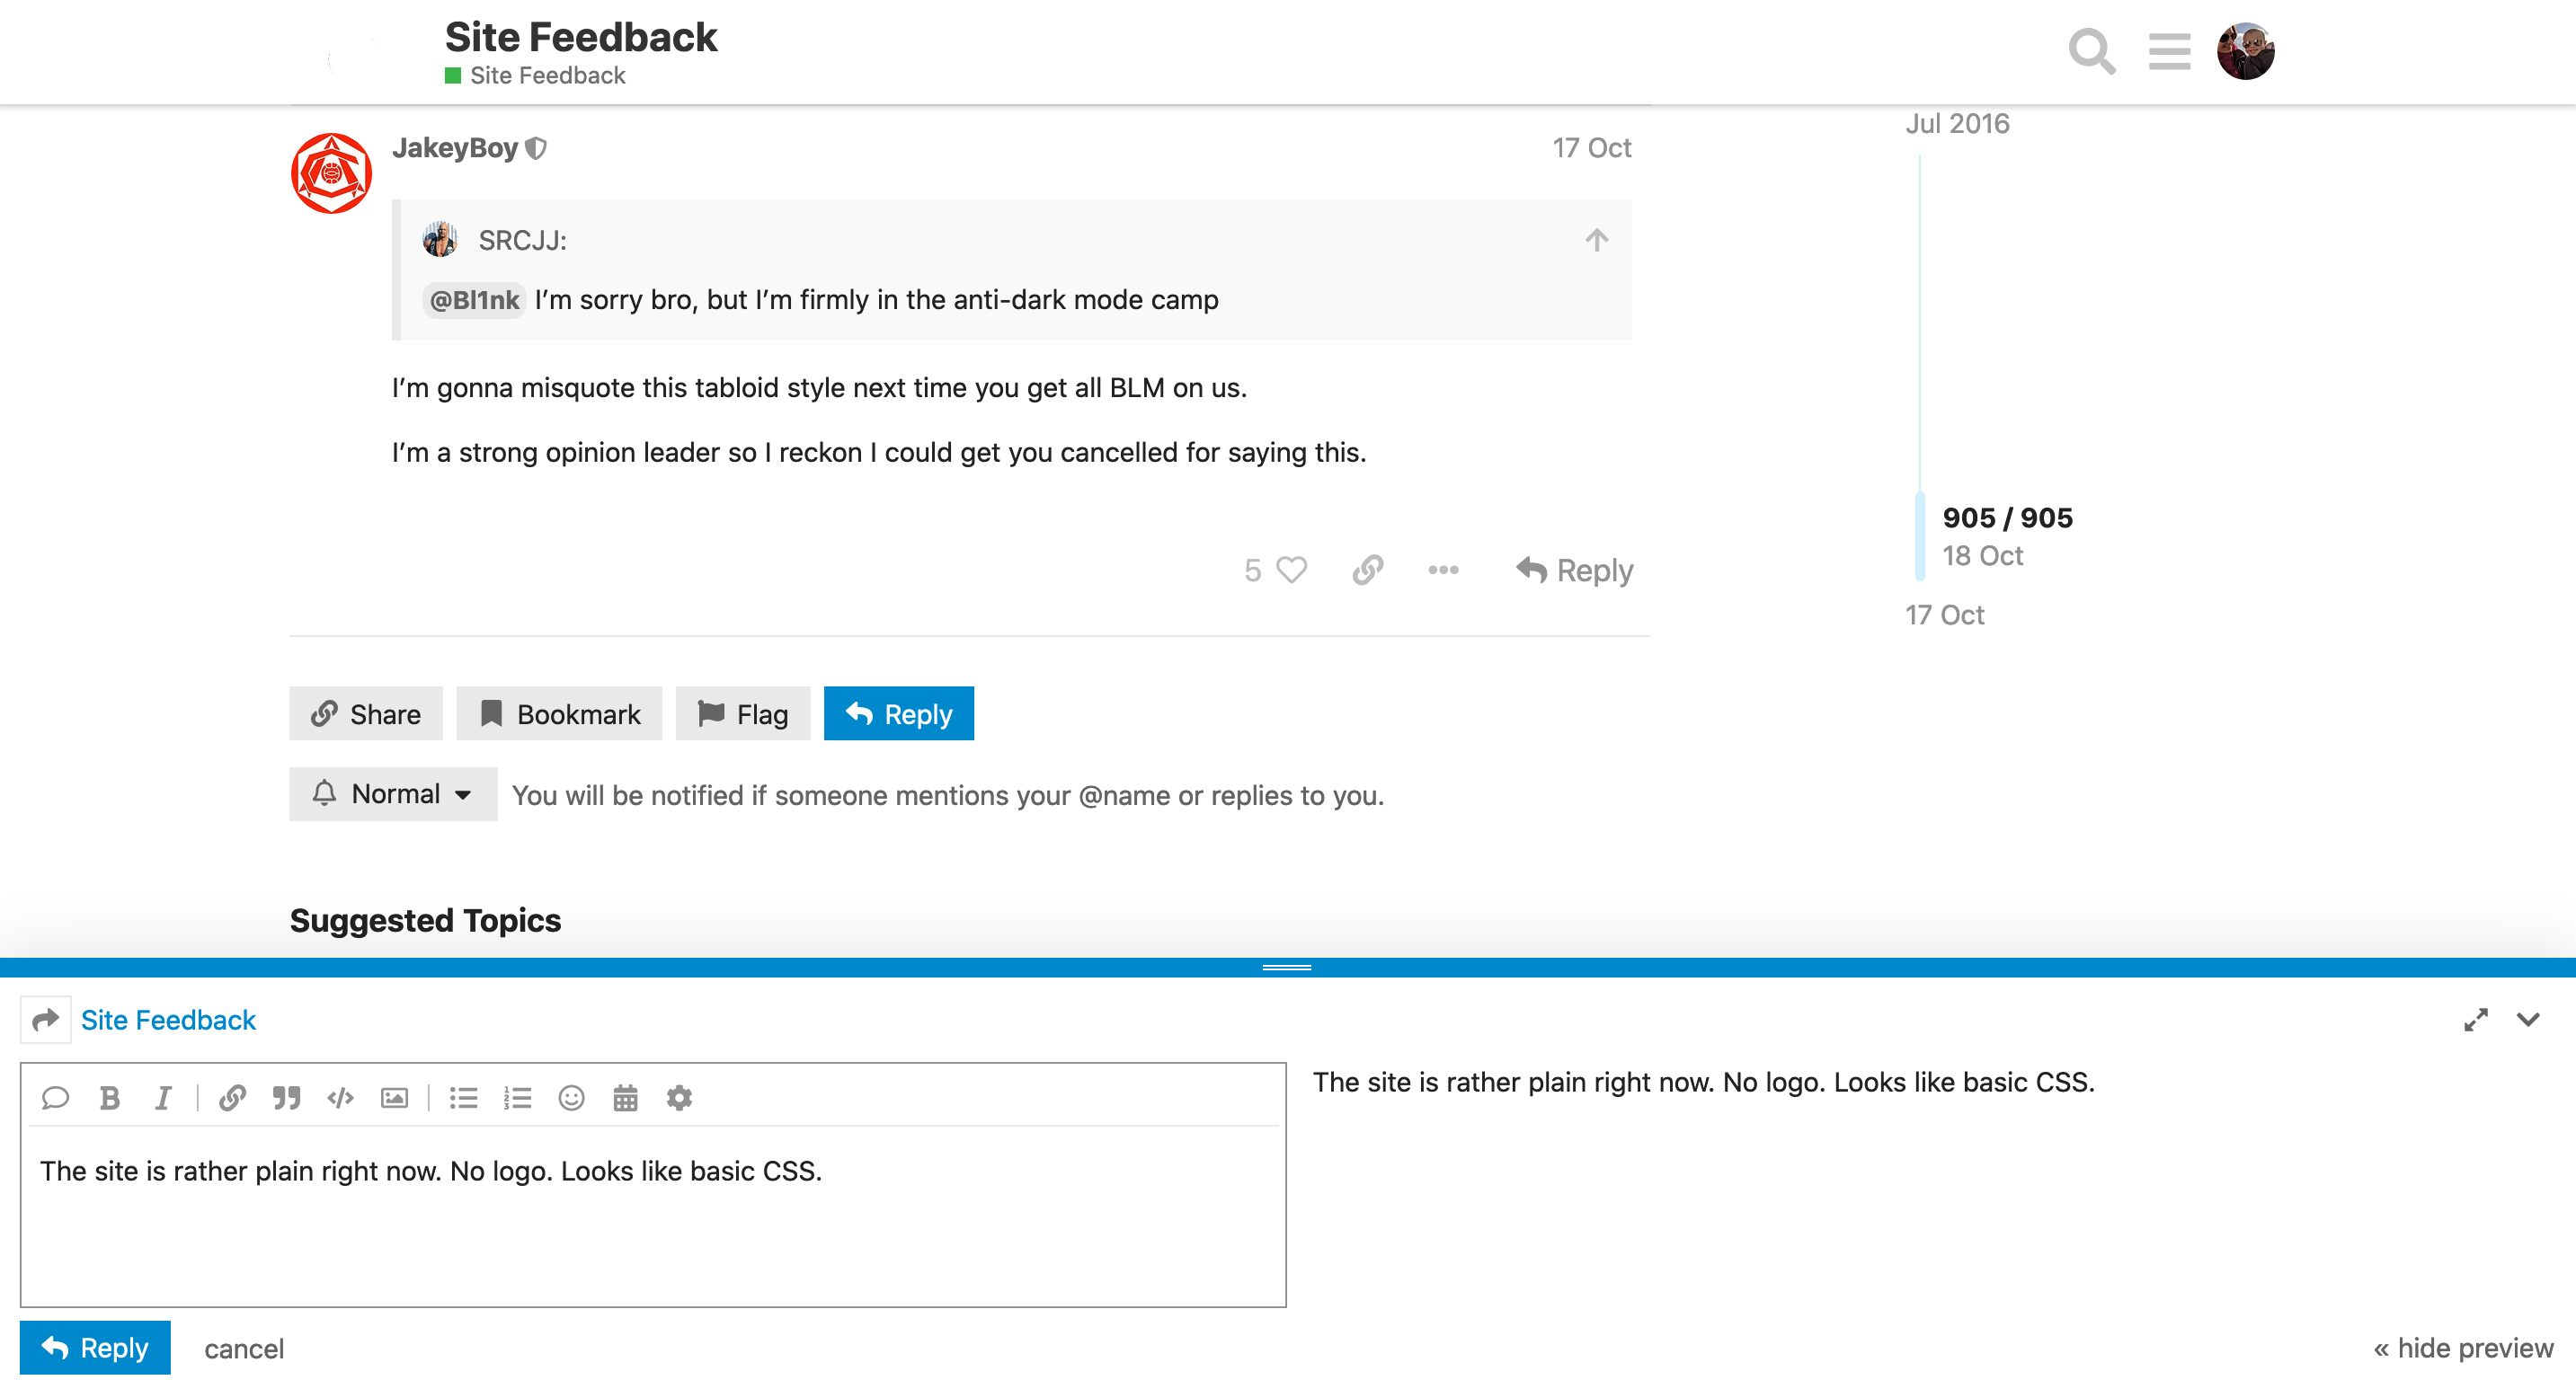
Task: Insert hyperlink in composer
Action: (x=232, y=1098)
